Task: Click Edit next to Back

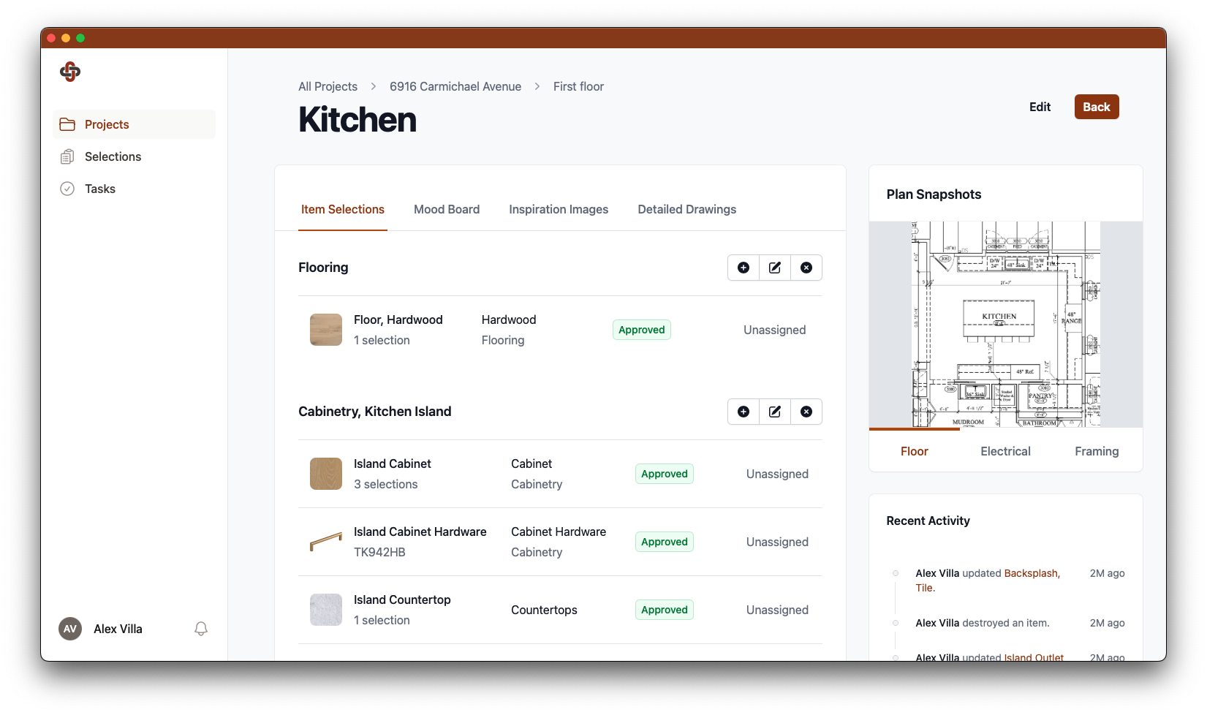Action: [1040, 107]
